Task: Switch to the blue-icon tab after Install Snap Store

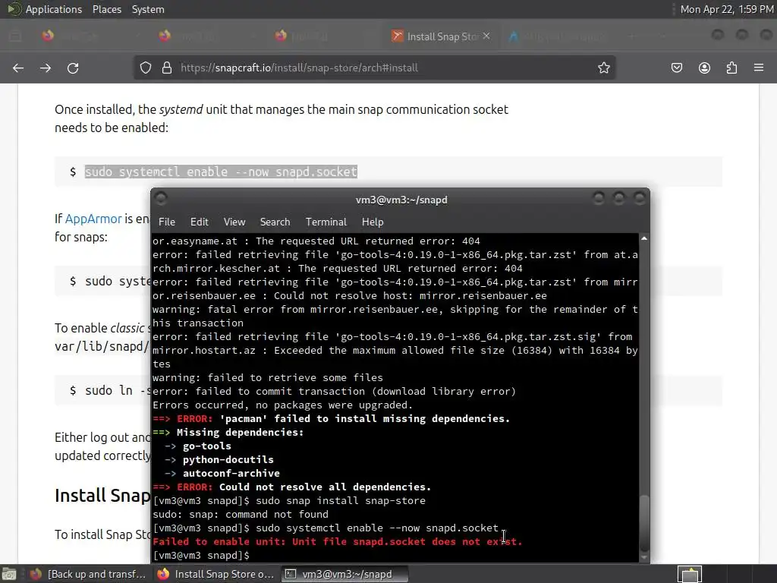Action: point(558,36)
